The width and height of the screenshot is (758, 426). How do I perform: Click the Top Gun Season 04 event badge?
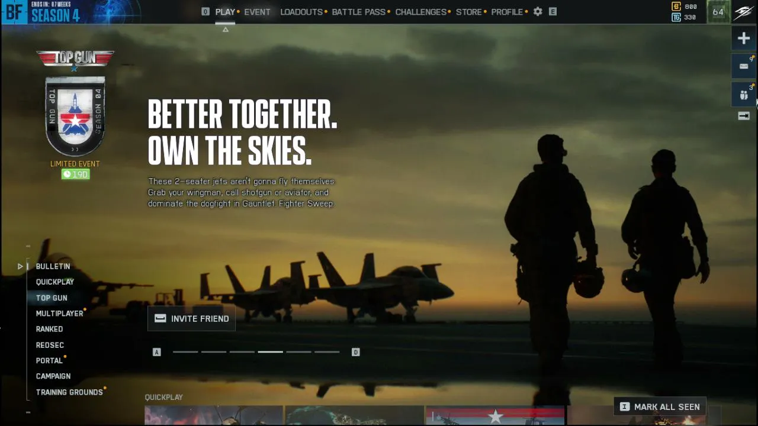point(75,116)
